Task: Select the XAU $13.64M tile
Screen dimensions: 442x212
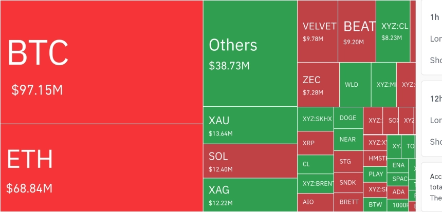Action: click(250, 125)
